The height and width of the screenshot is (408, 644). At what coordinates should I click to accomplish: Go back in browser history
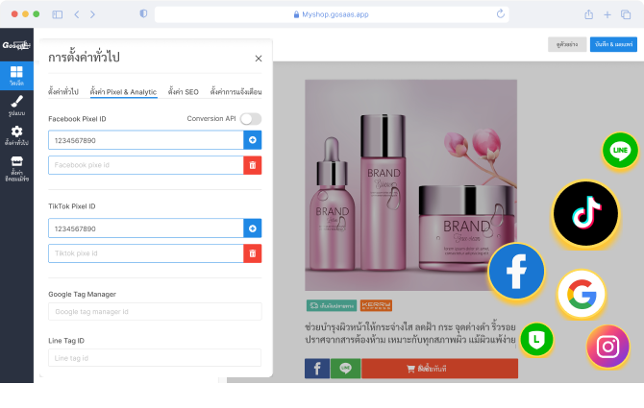coord(77,14)
